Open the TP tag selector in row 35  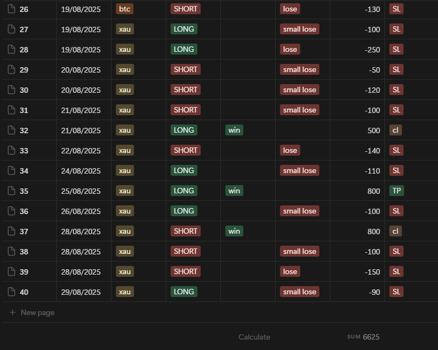point(396,191)
